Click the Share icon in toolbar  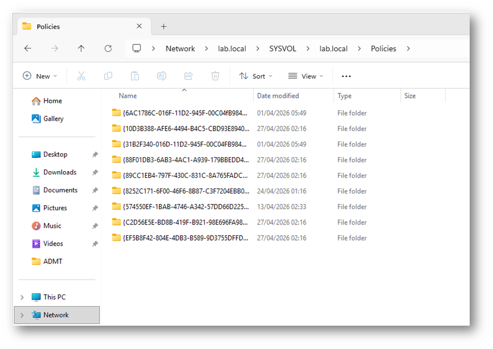(x=188, y=76)
